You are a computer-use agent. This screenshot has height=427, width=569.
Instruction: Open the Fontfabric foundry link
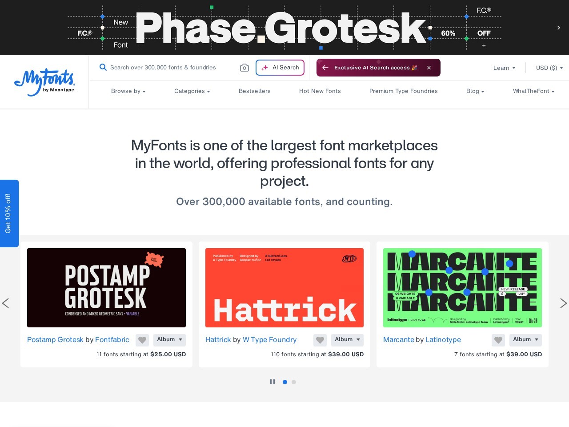pos(112,340)
